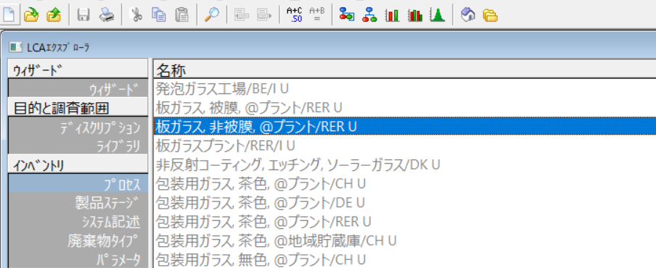Select 廃棄物タイプ in sidebar
656x268 pixels.
click(78, 240)
